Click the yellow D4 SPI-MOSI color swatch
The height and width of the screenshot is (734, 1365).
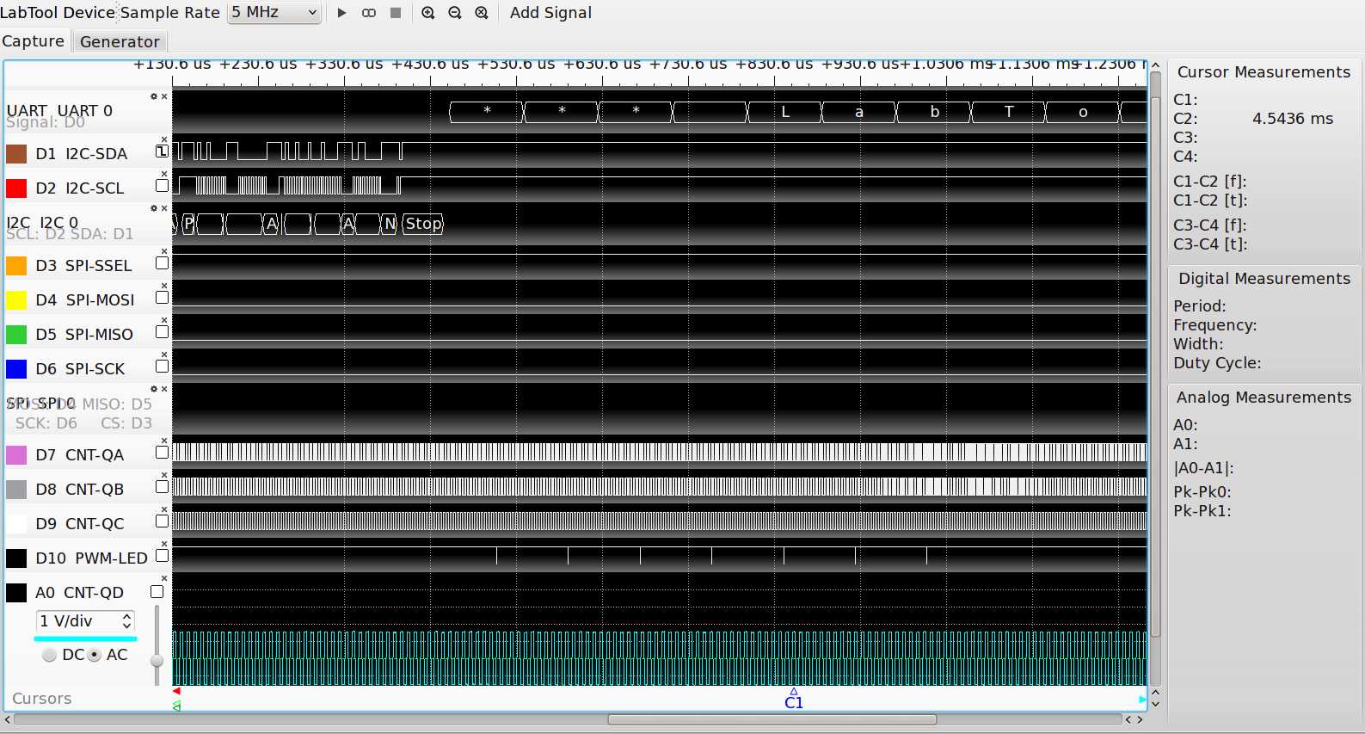[x=16, y=300]
